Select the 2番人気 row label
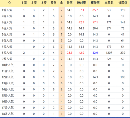The width and height of the screenshot is (130, 118). click(7, 16)
